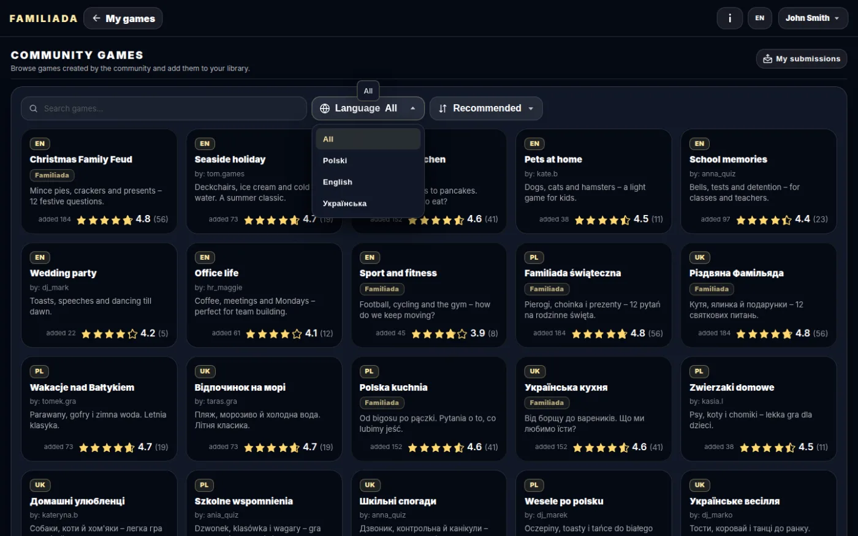The image size is (858, 536).
Task: Open the Familiada świąteczna game card
Action: pyautogui.click(x=594, y=295)
